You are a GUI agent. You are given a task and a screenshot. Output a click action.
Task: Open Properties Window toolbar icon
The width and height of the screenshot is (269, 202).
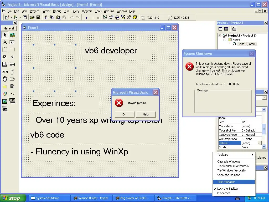tap(111, 17)
